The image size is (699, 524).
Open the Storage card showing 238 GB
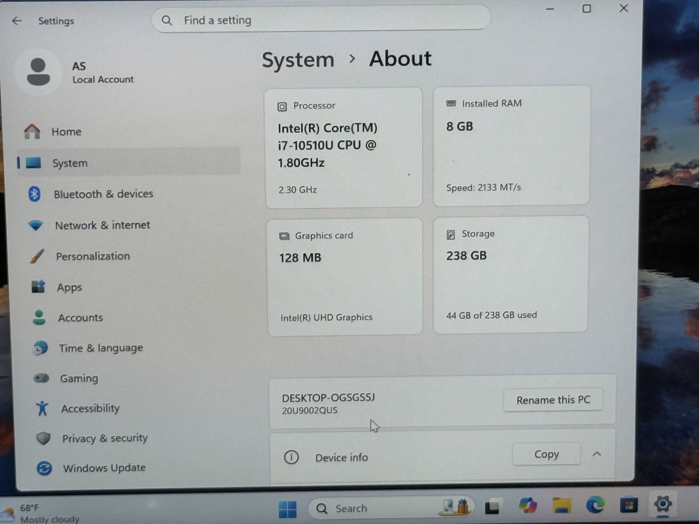pos(511,274)
